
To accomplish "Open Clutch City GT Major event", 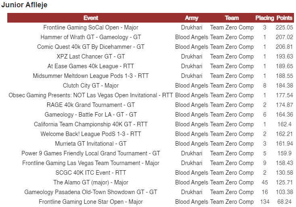I will [x=91, y=86].
